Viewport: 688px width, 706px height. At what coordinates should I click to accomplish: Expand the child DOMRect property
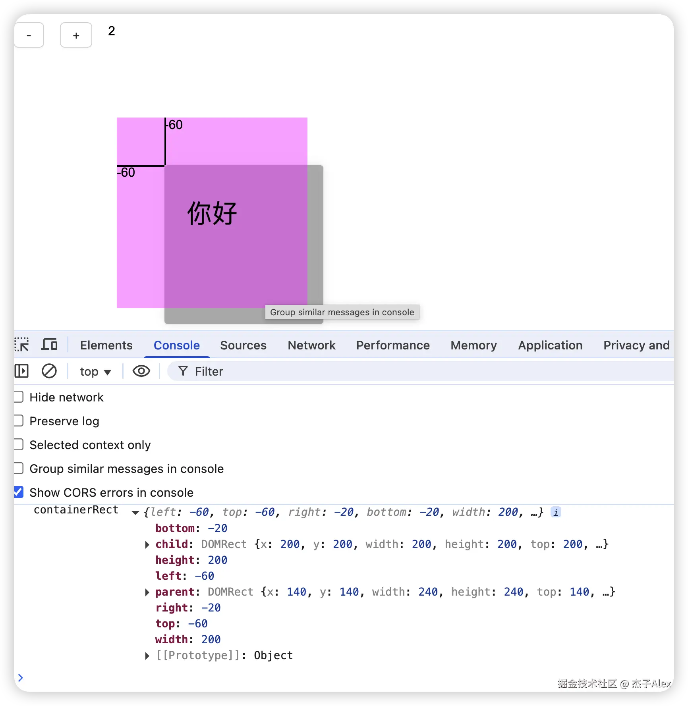[x=147, y=544]
